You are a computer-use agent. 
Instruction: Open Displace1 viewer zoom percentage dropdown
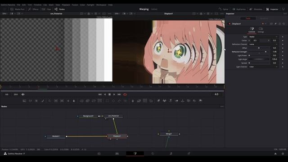[117, 13]
